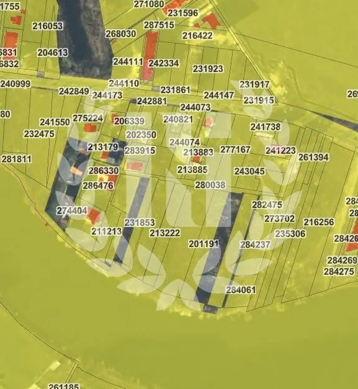
Task: Click parcel number 211213
Action: click(107, 231)
